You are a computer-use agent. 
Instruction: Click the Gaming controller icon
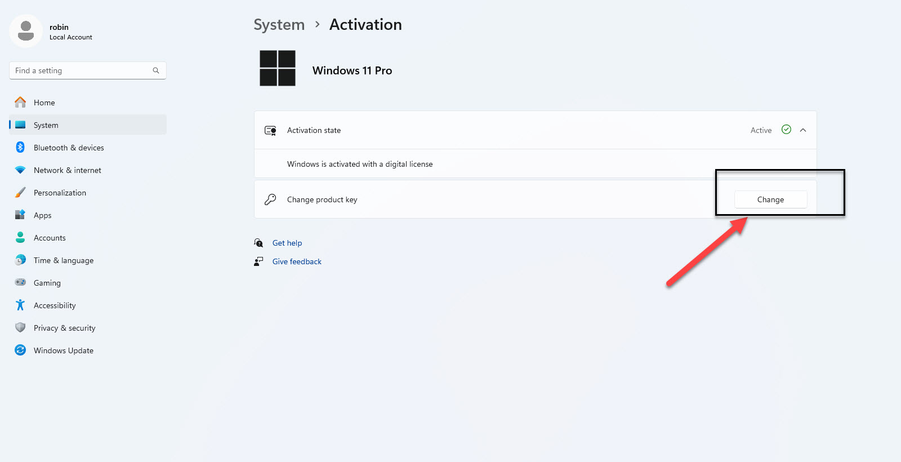[x=20, y=283]
